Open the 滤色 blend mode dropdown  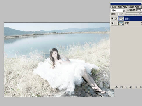click(118, 10)
